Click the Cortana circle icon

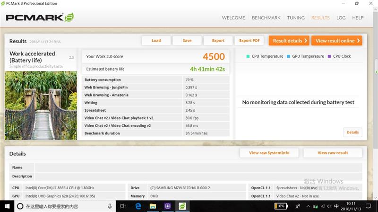tap(20, 206)
